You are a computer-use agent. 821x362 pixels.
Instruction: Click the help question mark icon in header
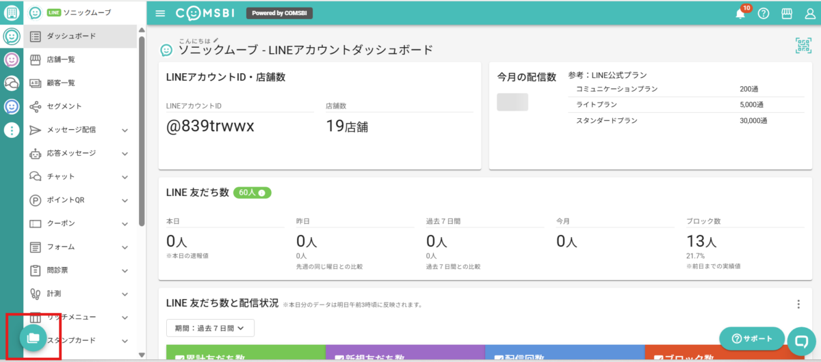click(x=764, y=14)
